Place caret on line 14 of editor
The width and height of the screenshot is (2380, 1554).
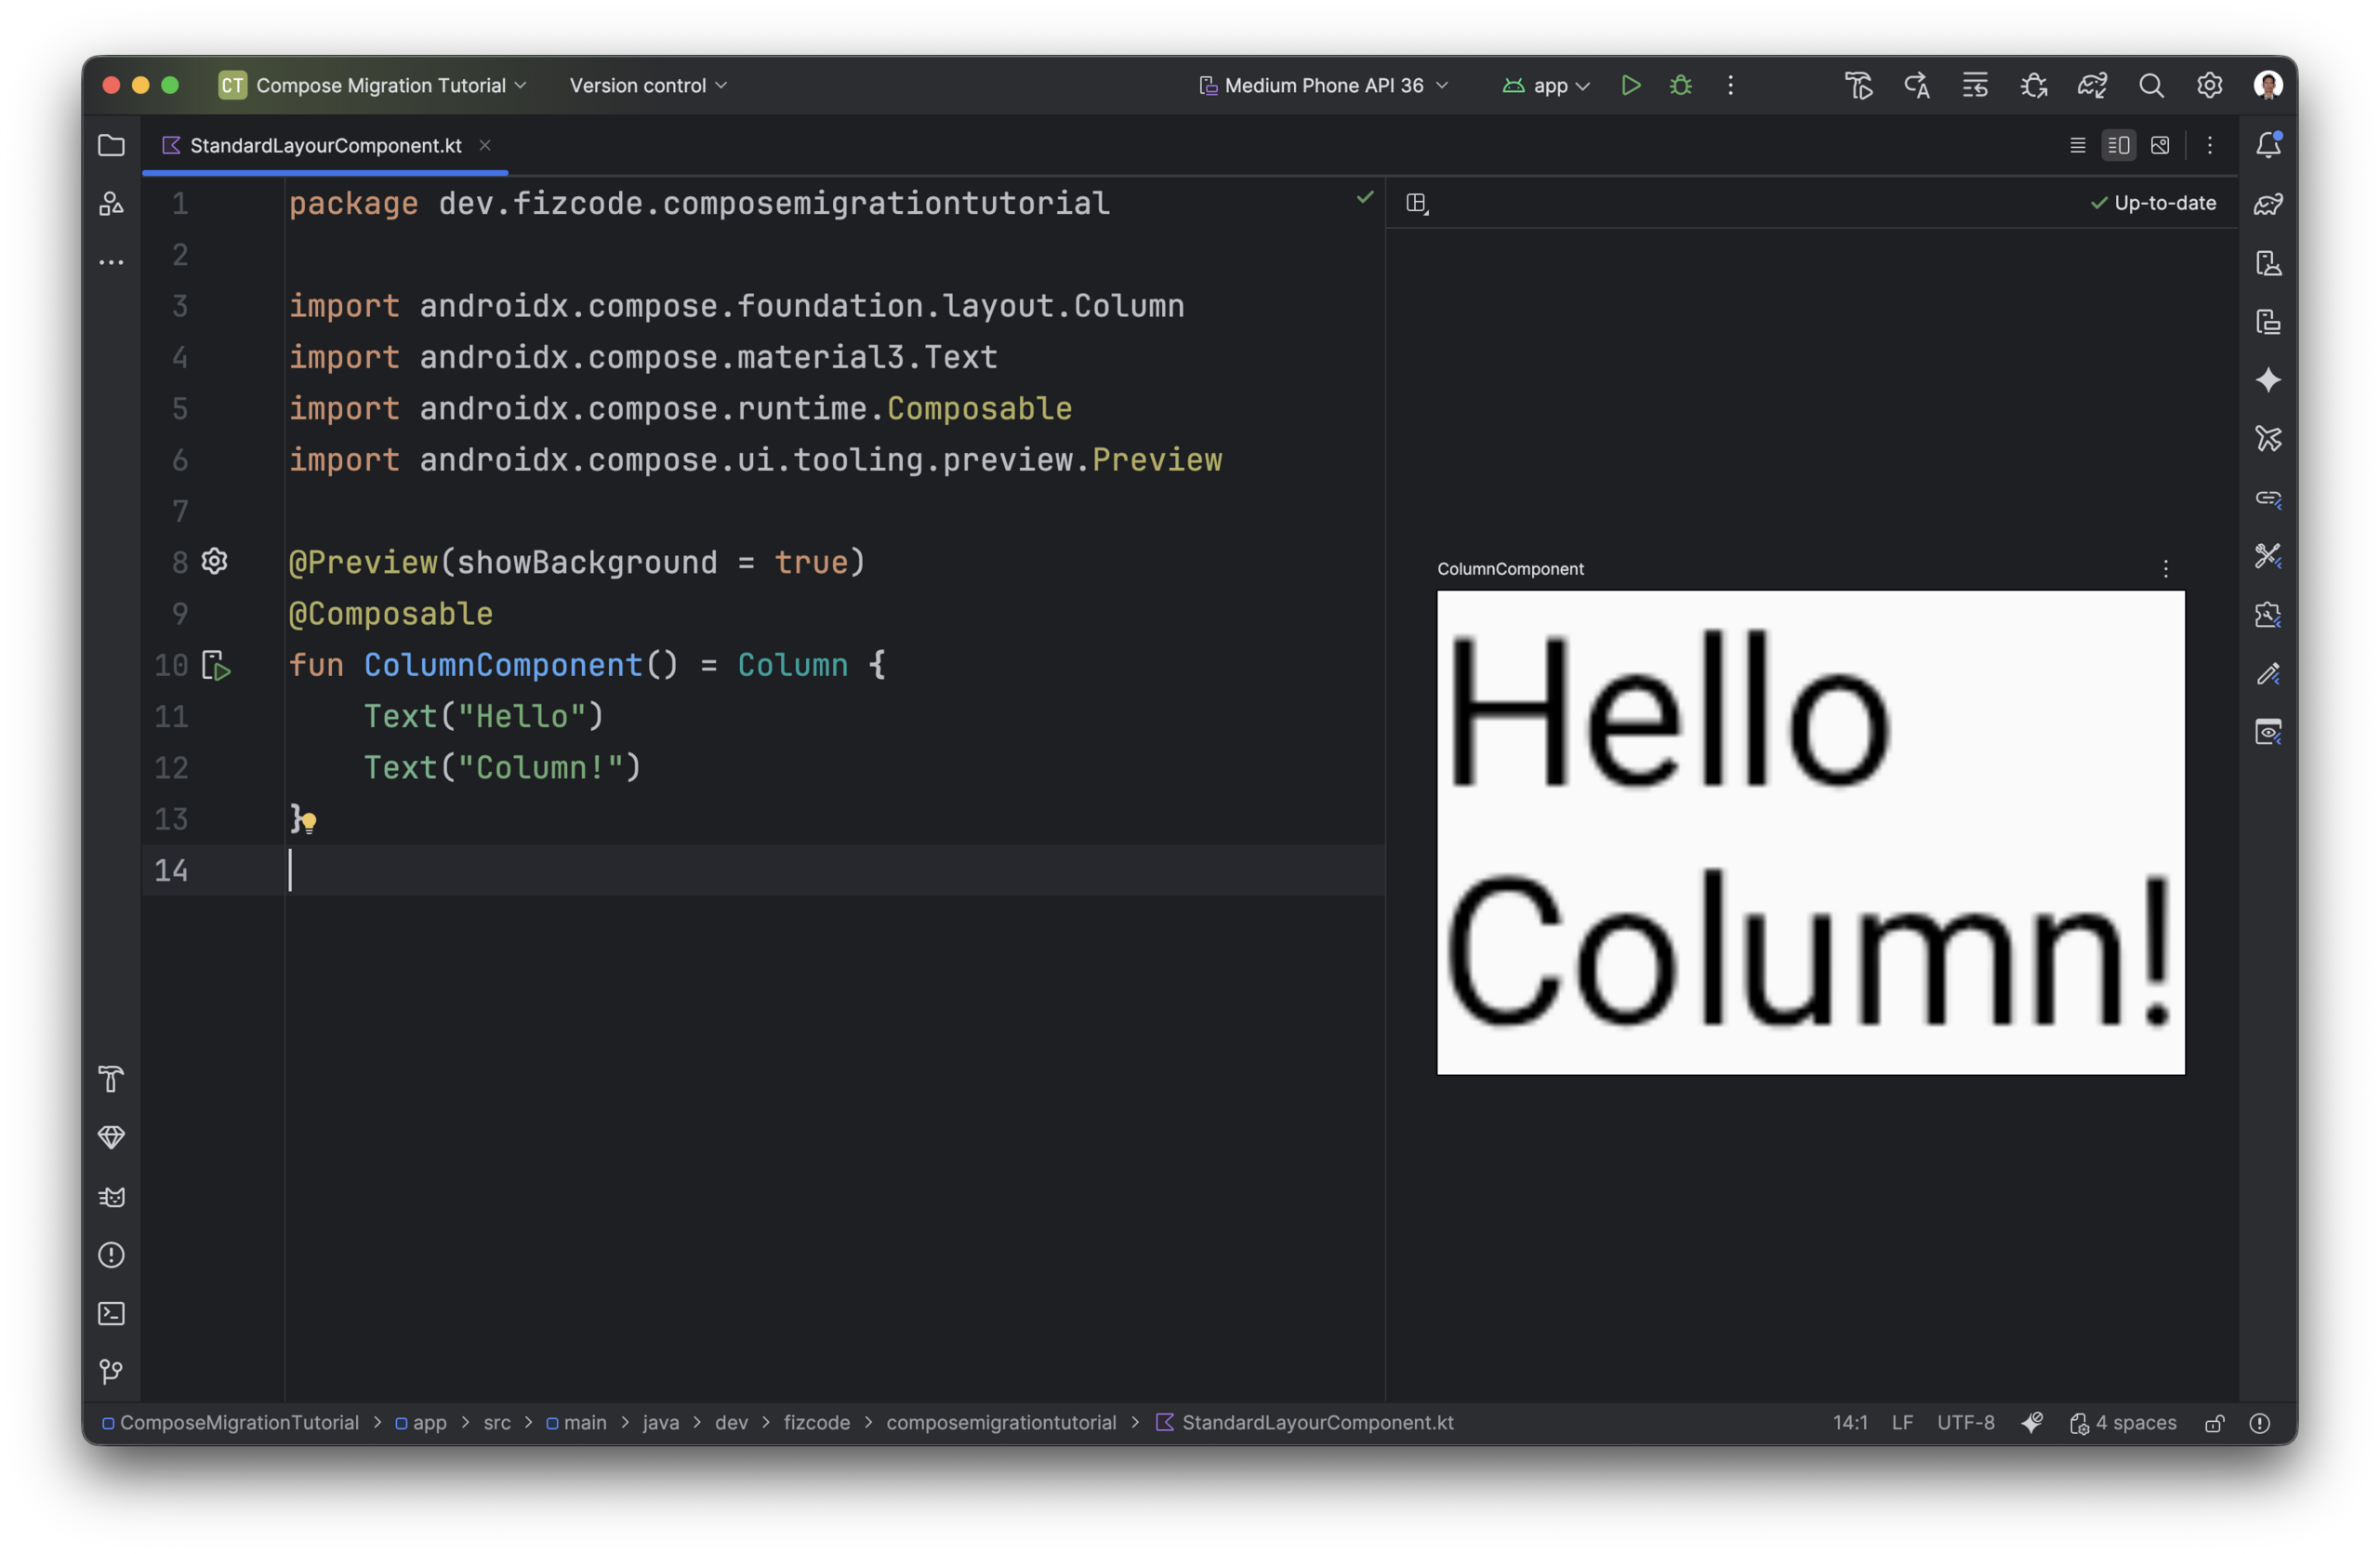point(835,870)
